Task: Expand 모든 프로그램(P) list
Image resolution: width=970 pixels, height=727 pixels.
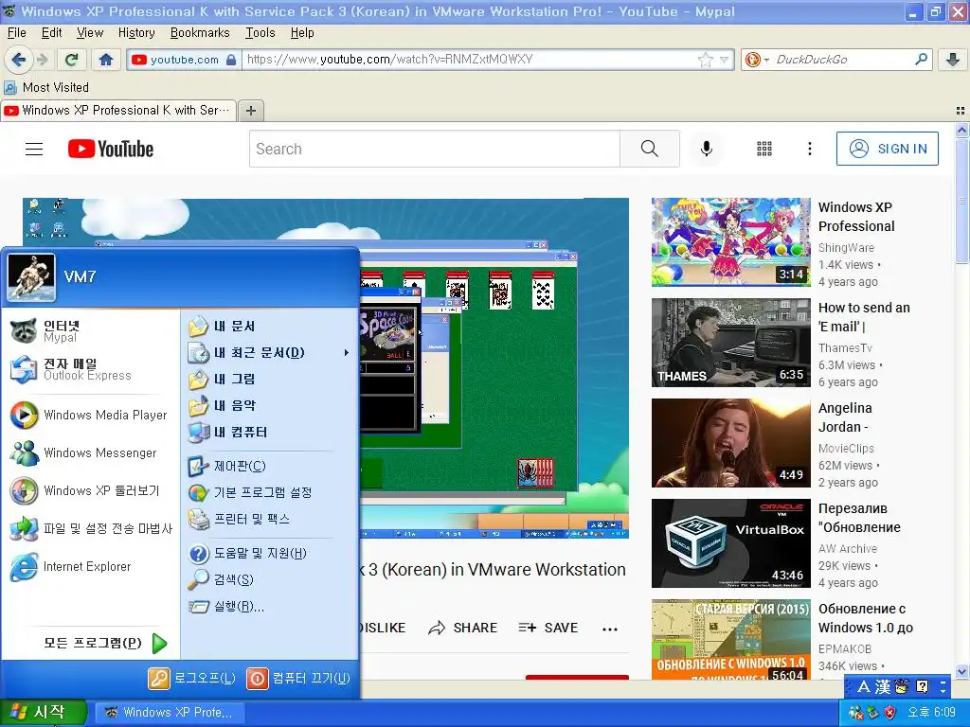Action: tap(105, 643)
